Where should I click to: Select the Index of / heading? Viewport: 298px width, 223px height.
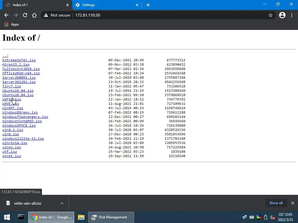[x=21, y=38]
